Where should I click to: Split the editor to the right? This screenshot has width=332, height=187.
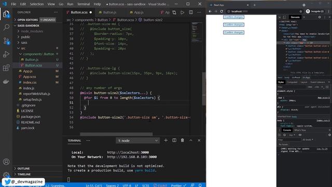tap(191, 12)
